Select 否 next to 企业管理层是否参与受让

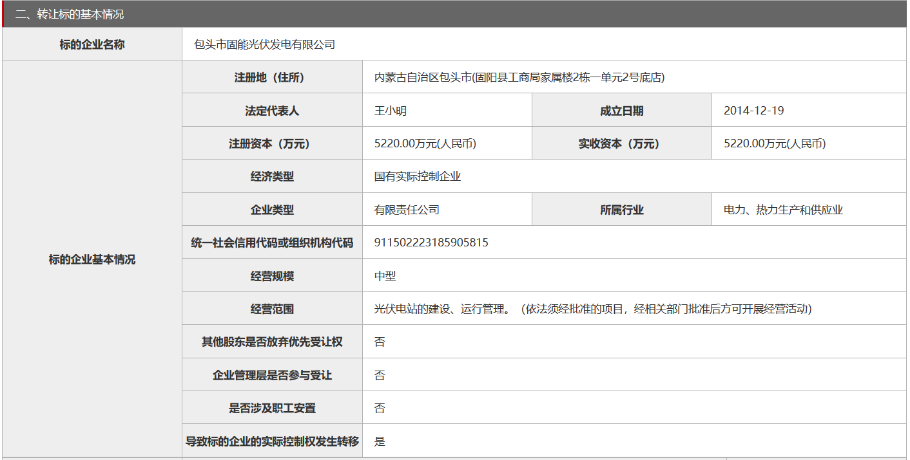(x=380, y=376)
